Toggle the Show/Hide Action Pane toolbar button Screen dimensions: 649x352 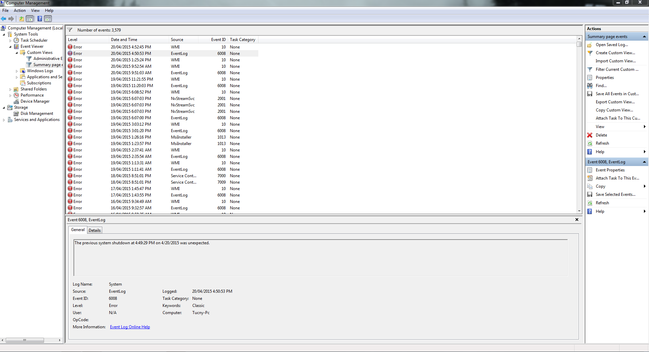point(48,19)
